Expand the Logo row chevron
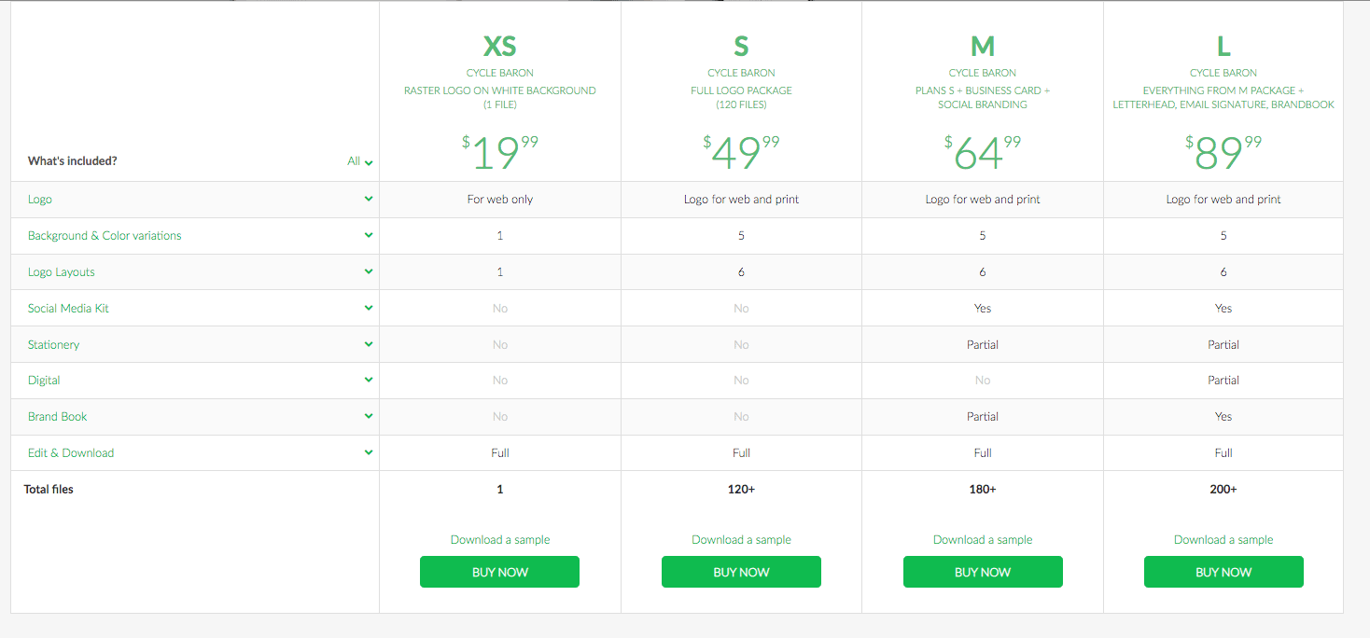The image size is (1370, 638). [369, 199]
